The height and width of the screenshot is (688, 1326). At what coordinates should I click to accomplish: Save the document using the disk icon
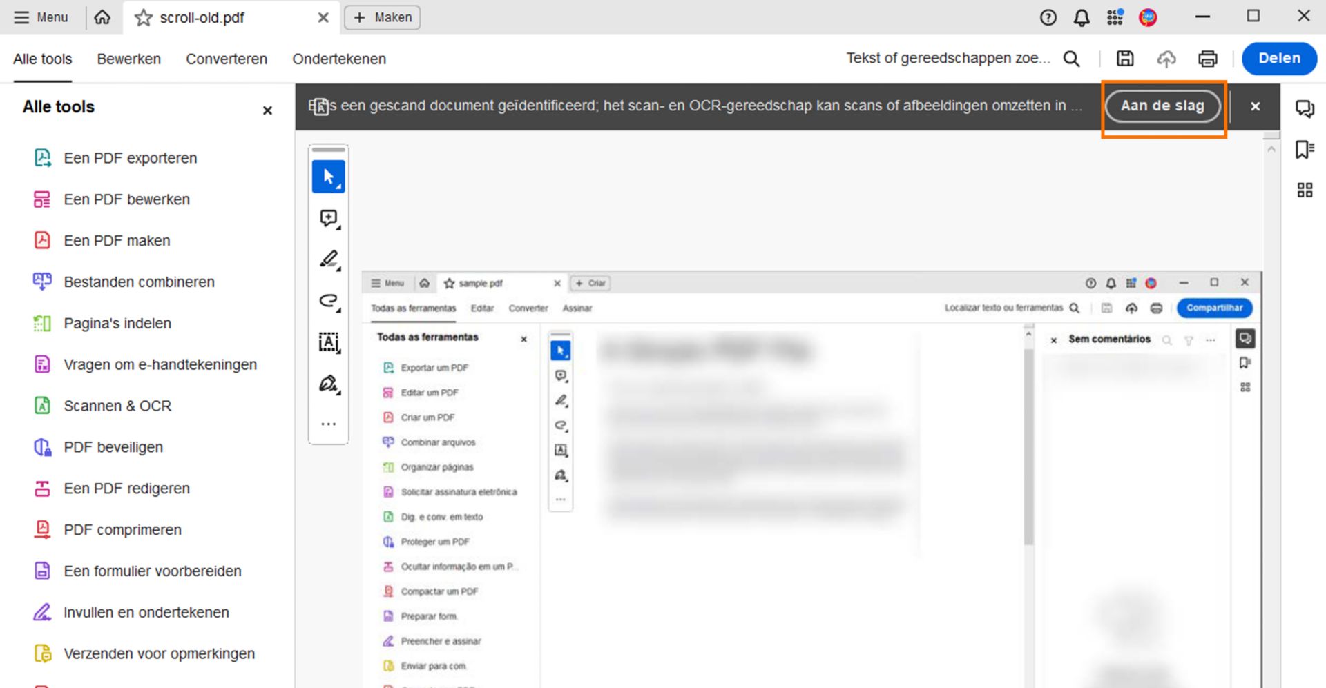[x=1124, y=59]
